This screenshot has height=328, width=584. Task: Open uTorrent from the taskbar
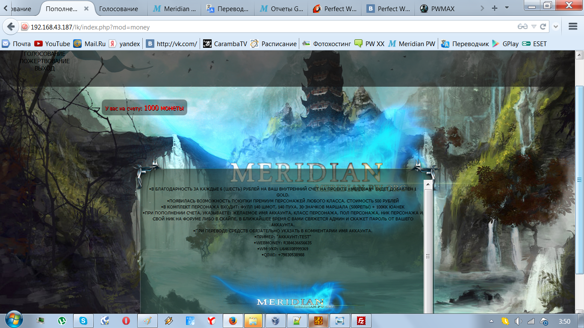pos(62,321)
